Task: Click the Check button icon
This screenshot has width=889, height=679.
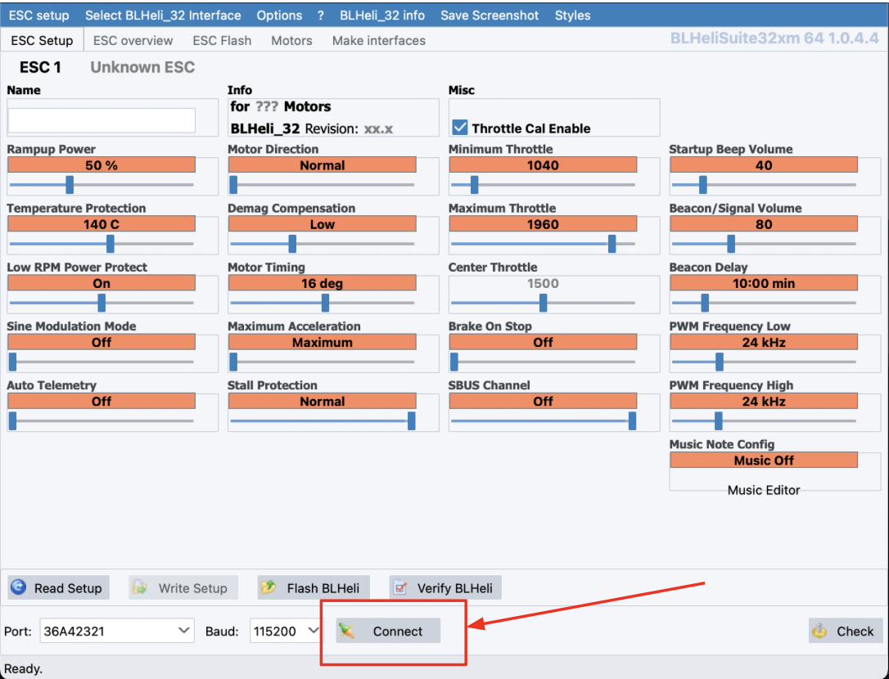Action: (x=819, y=631)
